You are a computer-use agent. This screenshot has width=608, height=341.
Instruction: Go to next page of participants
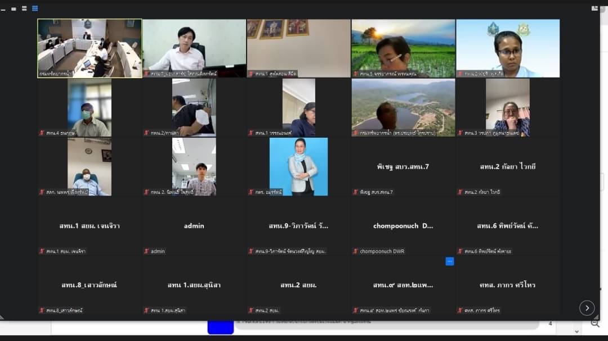[x=587, y=308]
